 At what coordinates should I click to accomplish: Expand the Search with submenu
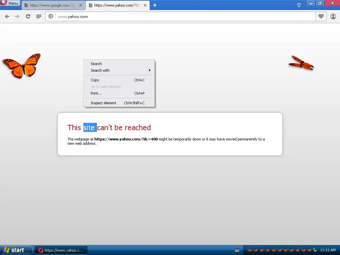click(119, 70)
